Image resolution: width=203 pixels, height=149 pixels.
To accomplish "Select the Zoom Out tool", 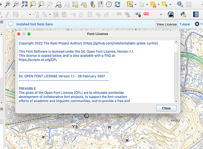I will (x=16, y=4).
